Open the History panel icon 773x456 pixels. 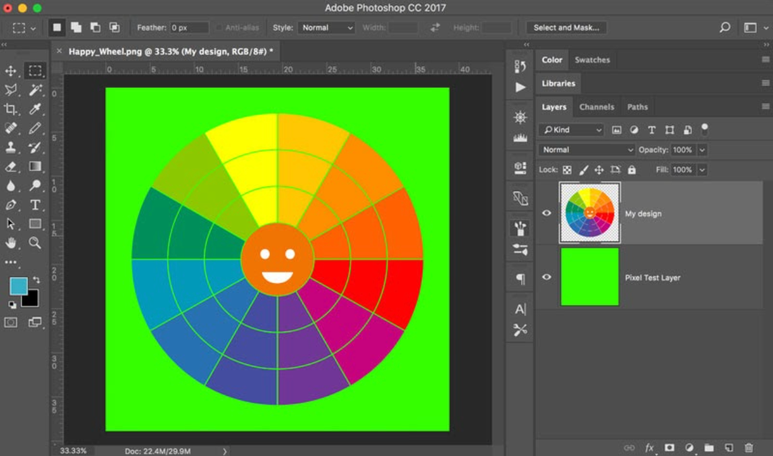tap(521, 67)
